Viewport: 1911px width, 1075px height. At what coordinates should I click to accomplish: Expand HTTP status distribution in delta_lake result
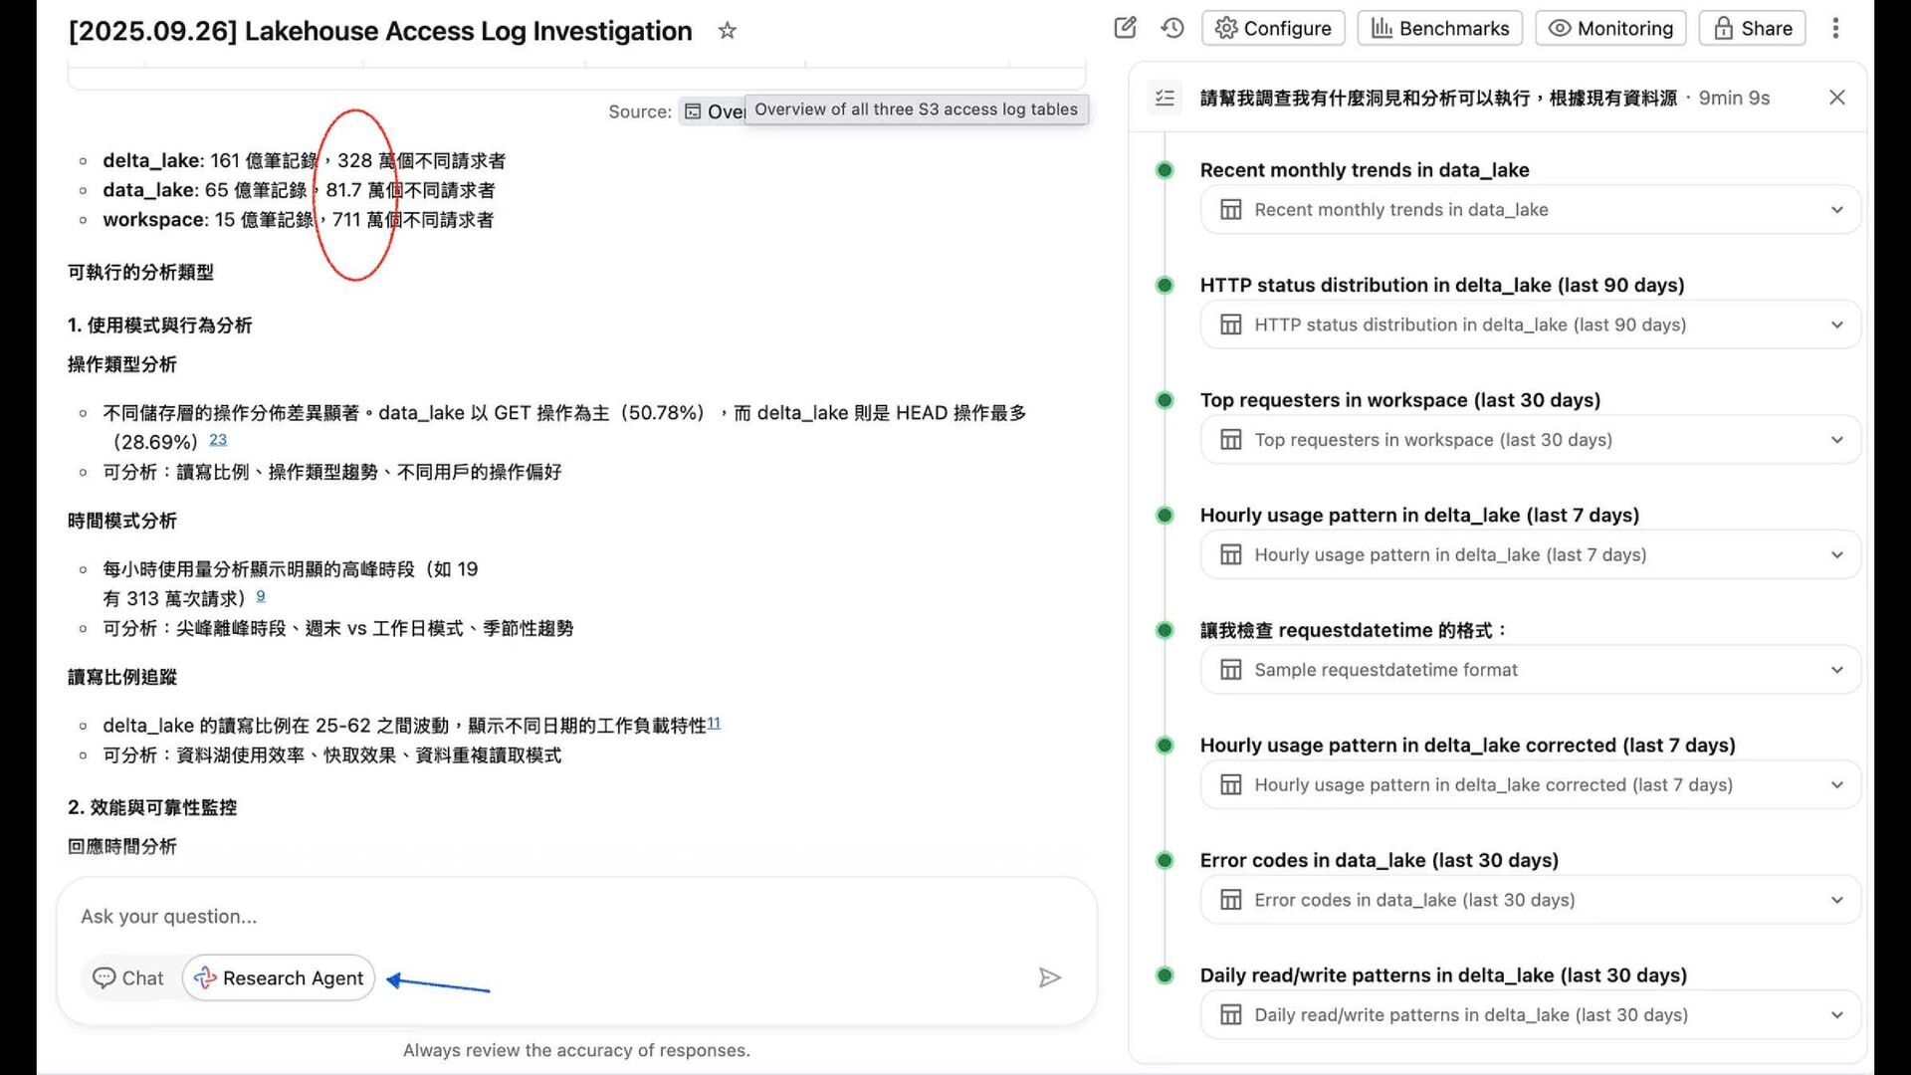[1836, 324]
